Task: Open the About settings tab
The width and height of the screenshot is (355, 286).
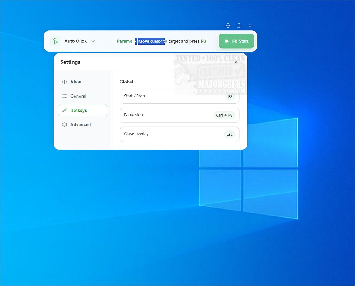Action: pos(83,82)
